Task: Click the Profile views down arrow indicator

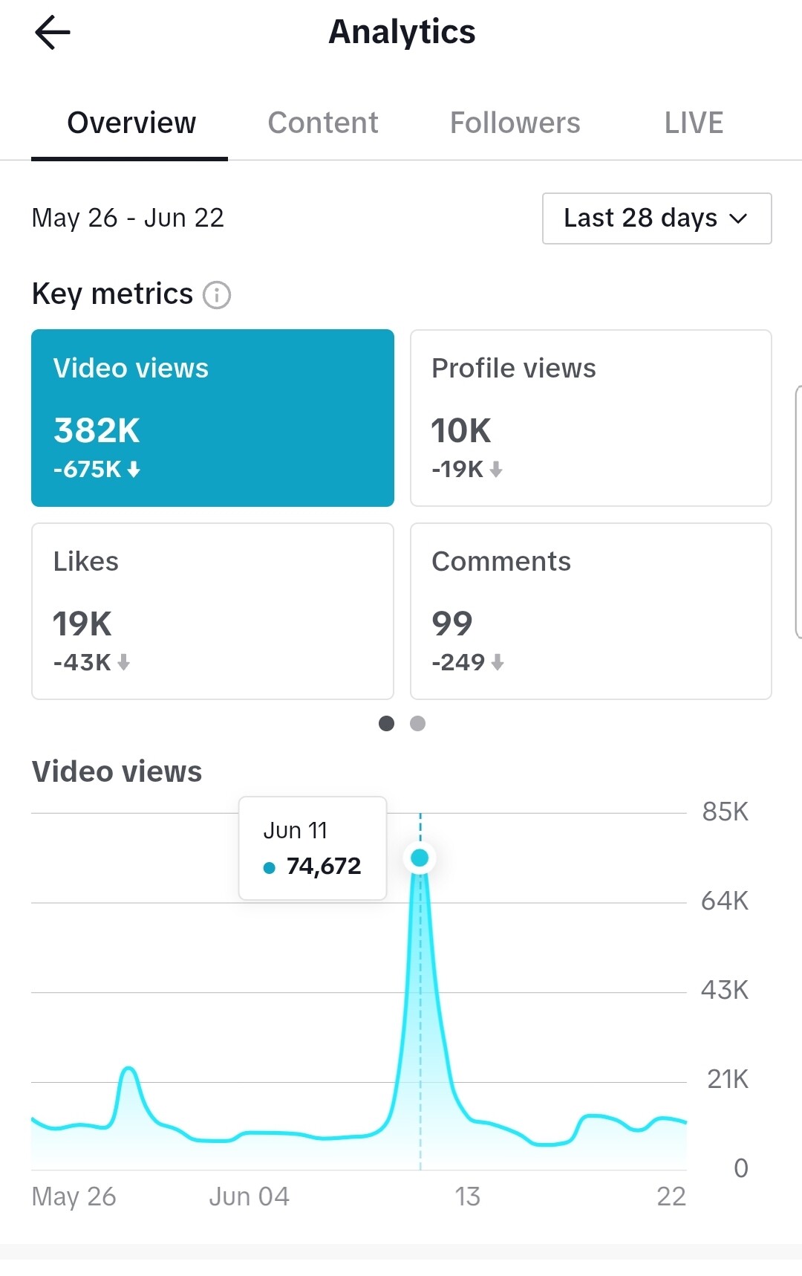Action: point(496,470)
